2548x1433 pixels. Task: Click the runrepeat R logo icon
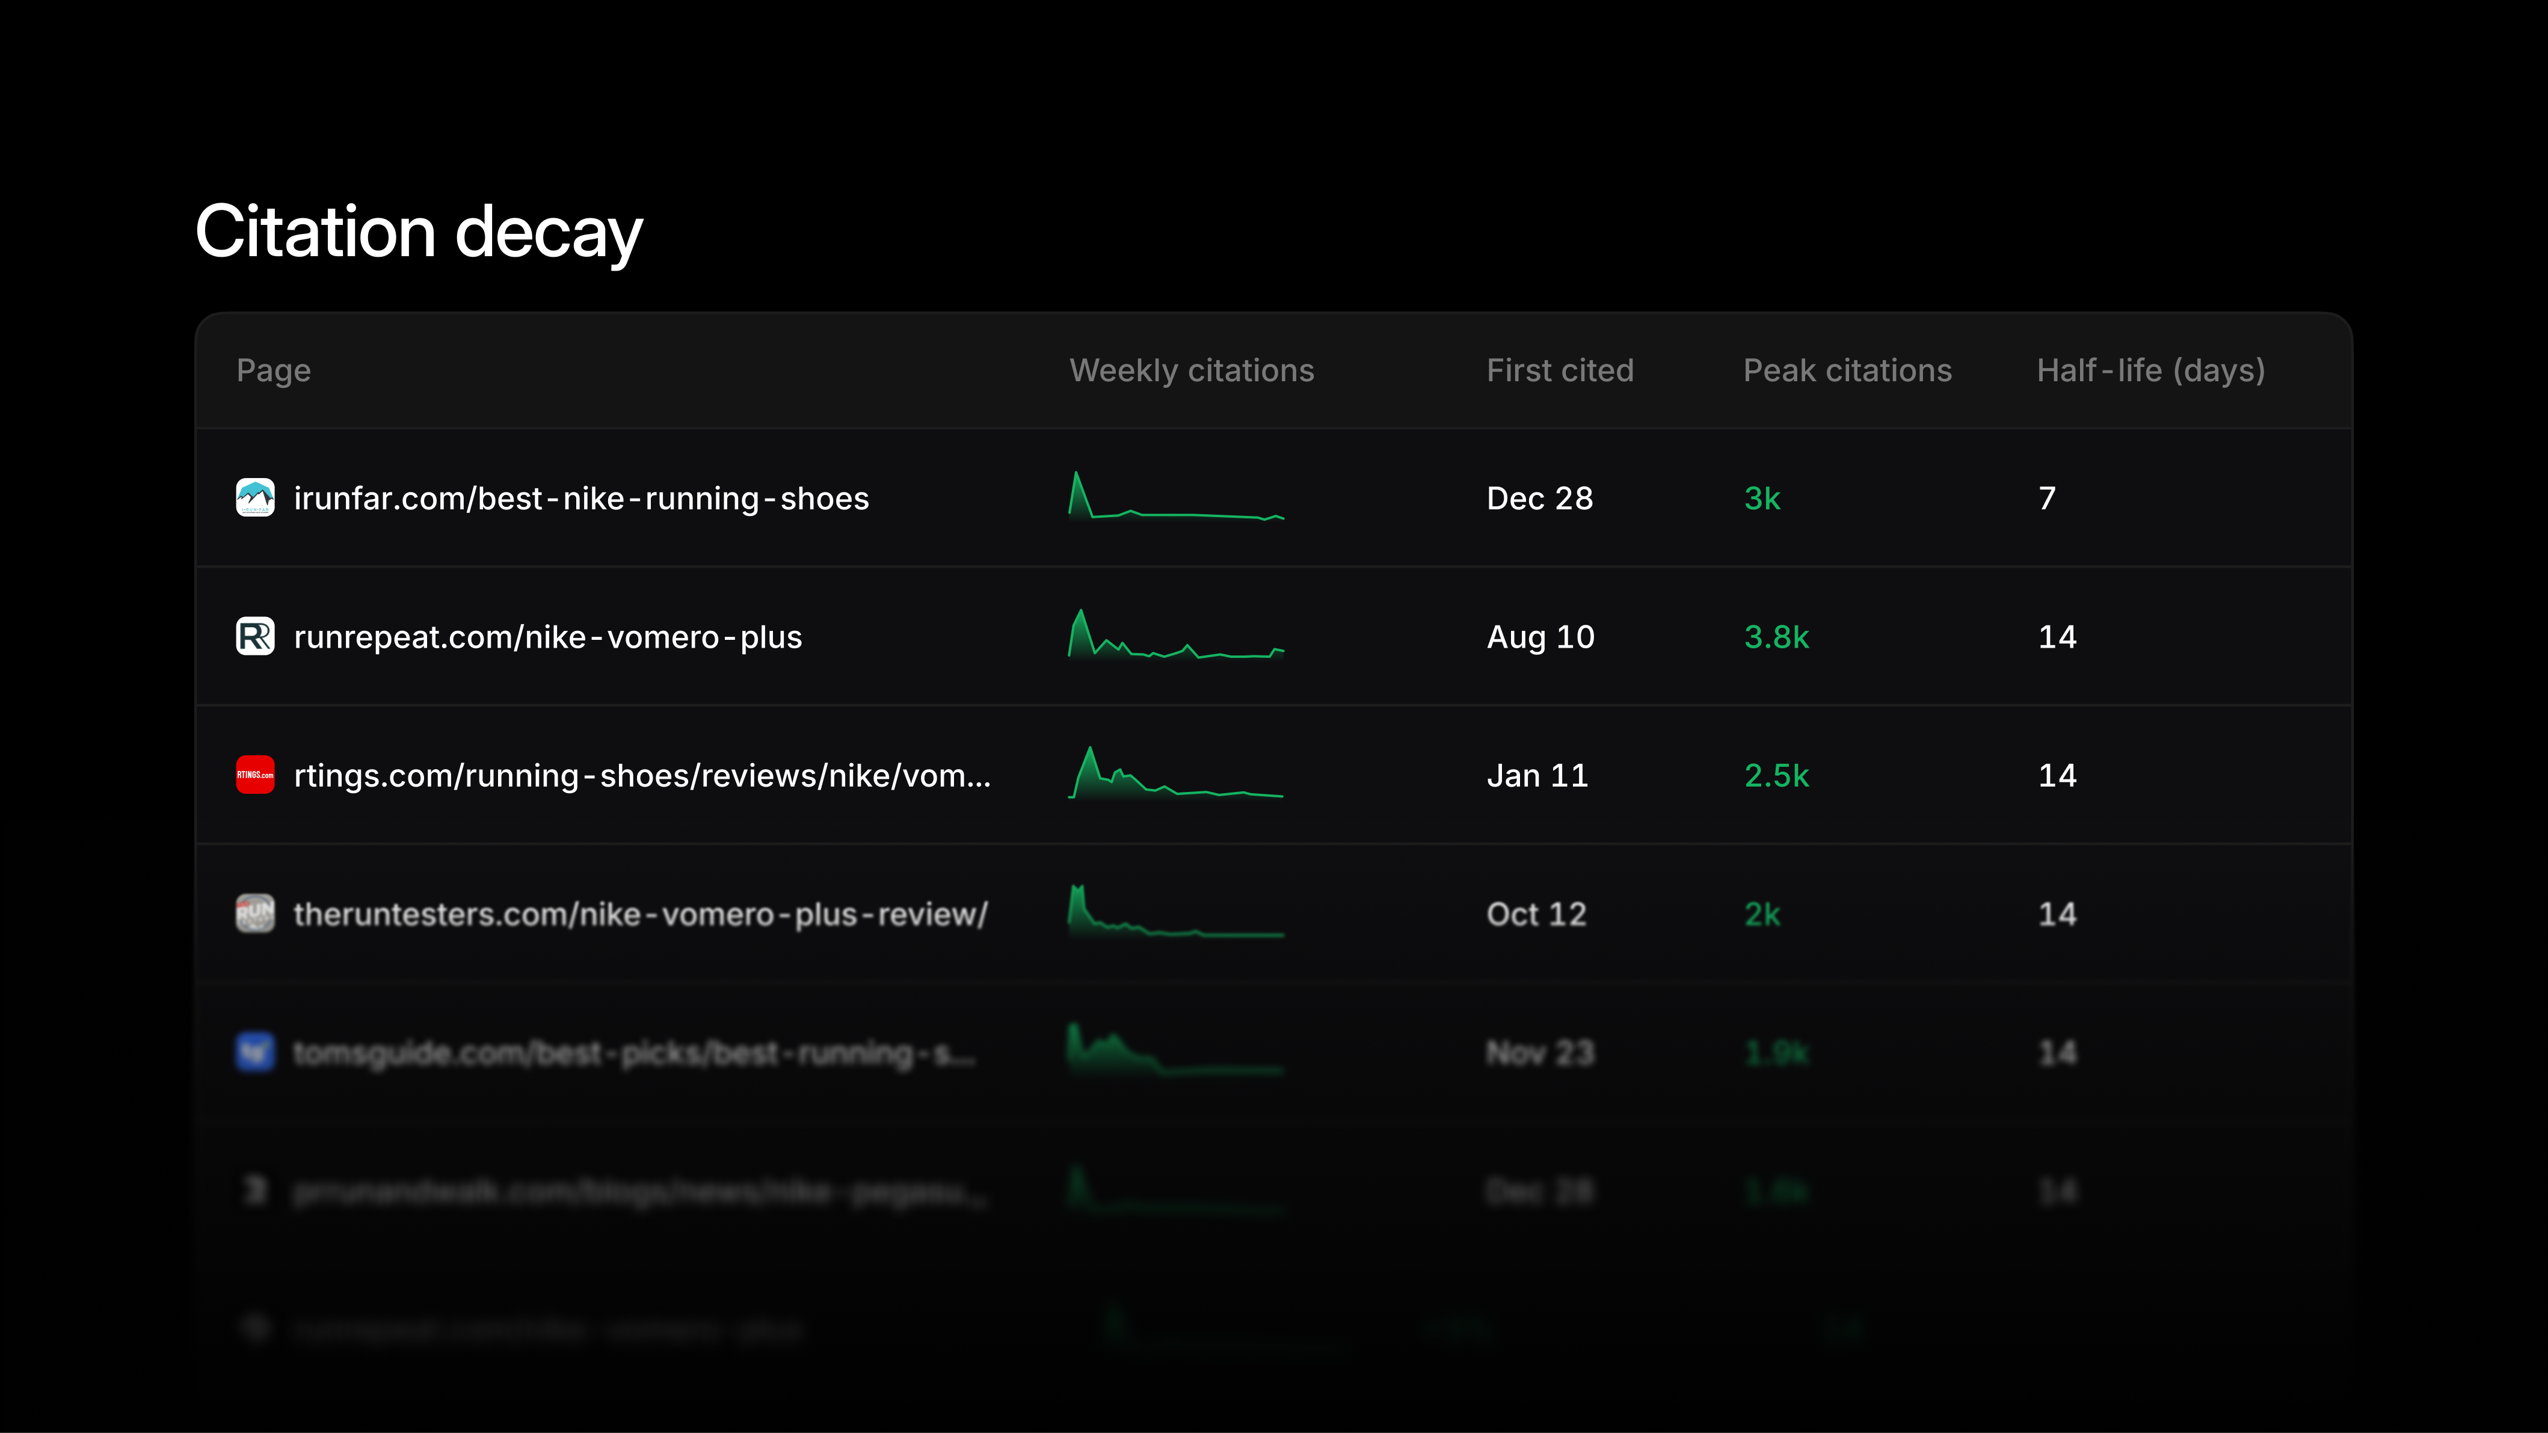(255, 636)
